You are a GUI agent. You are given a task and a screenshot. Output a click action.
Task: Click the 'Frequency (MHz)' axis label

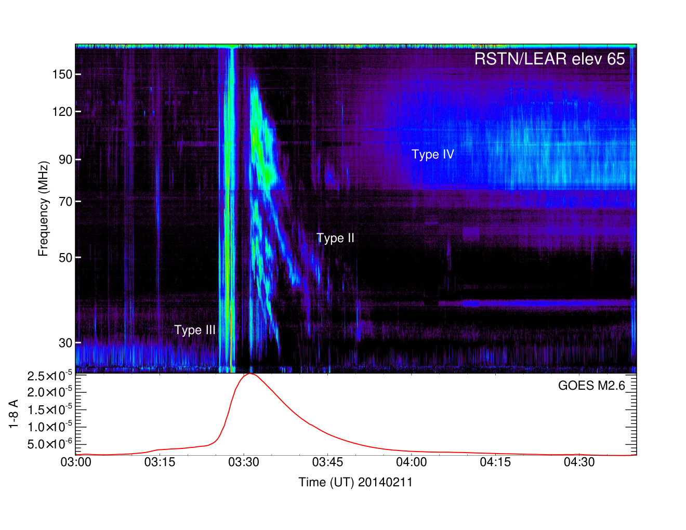[x=43, y=209]
